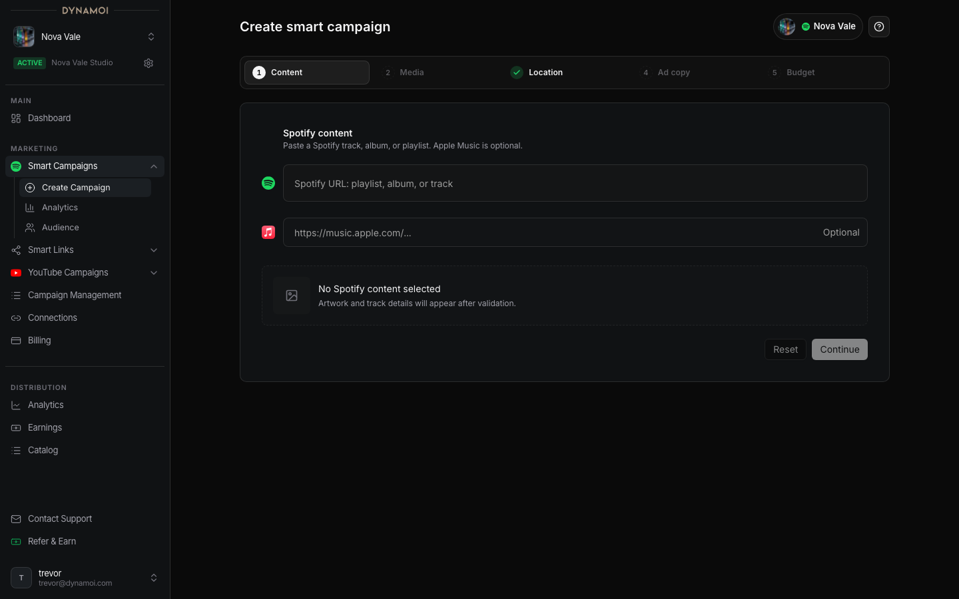Click the list icon next to Catalog

16,451
